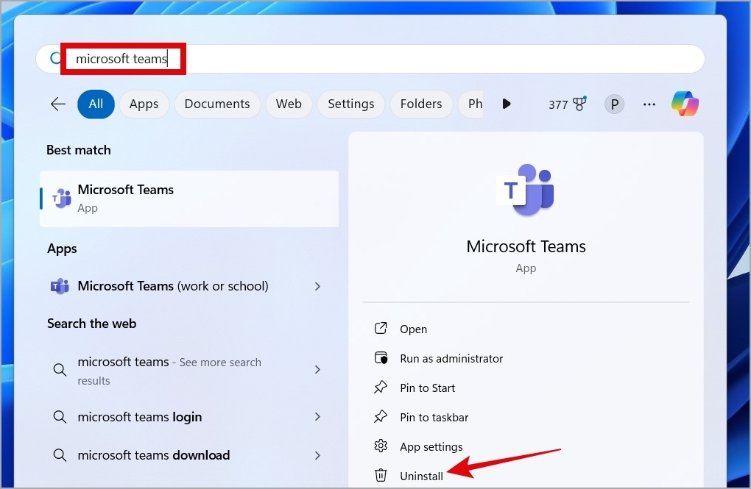This screenshot has width=751, height=489.
Task: Choose Pin to taskbar
Action: point(434,417)
